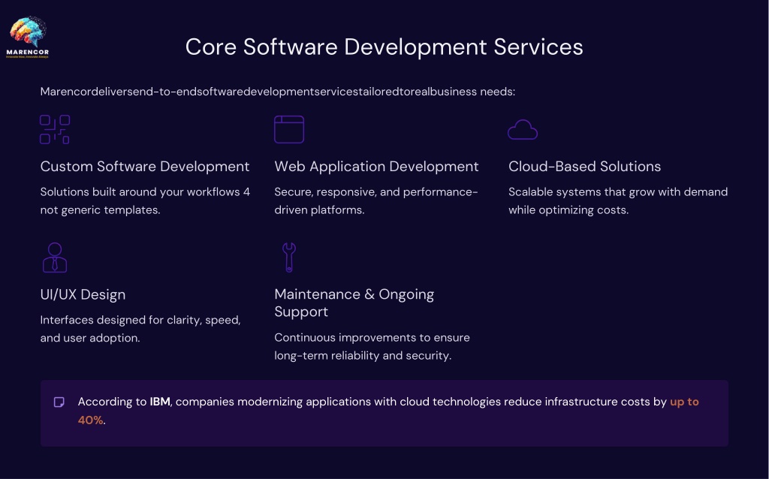Viewport: 769px width, 479px height.
Task: Click the UI/UX Design heading
Action: pyautogui.click(x=83, y=294)
